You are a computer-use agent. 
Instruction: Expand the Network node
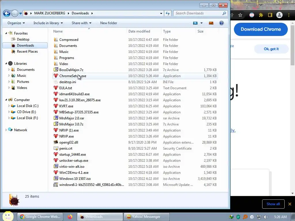[x=6, y=130]
